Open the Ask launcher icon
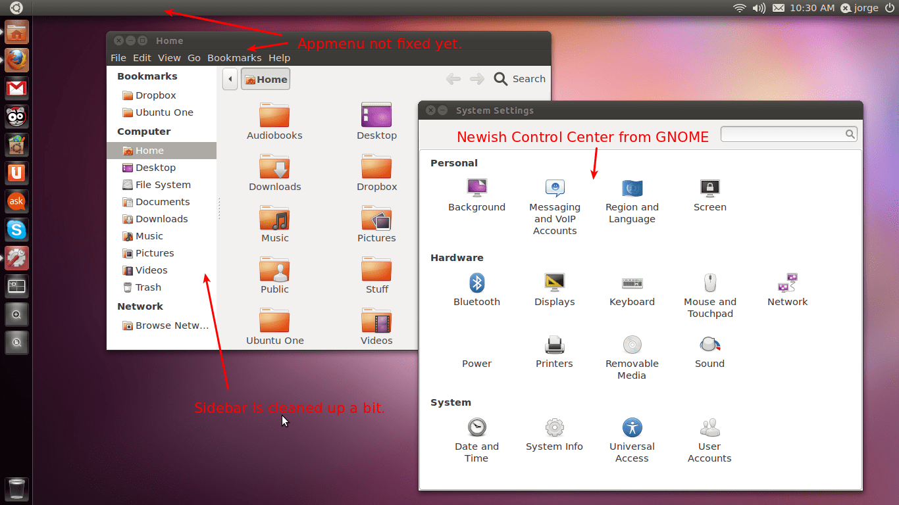This screenshot has height=505, width=899. 16,201
